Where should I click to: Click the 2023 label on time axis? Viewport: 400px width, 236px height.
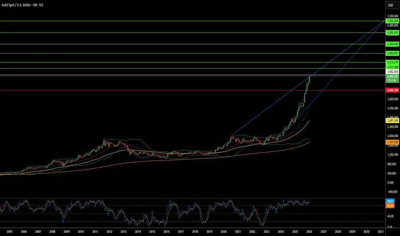click(267, 232)
